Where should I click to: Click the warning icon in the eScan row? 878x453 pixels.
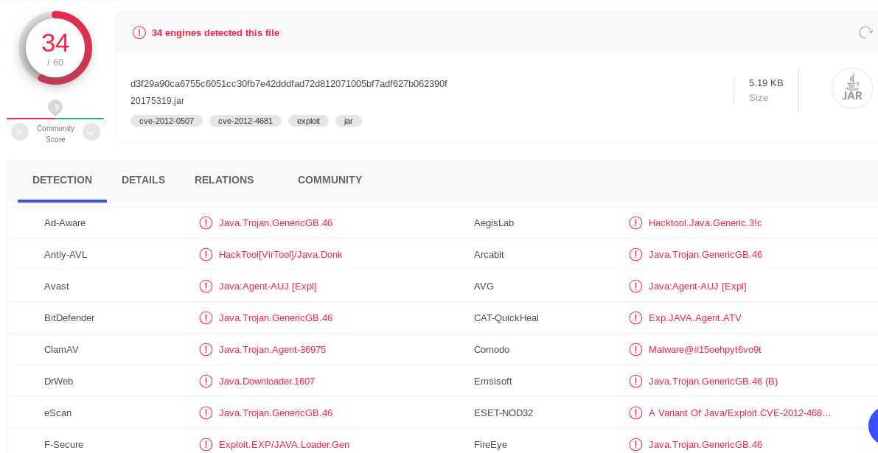tap(206, 412)
